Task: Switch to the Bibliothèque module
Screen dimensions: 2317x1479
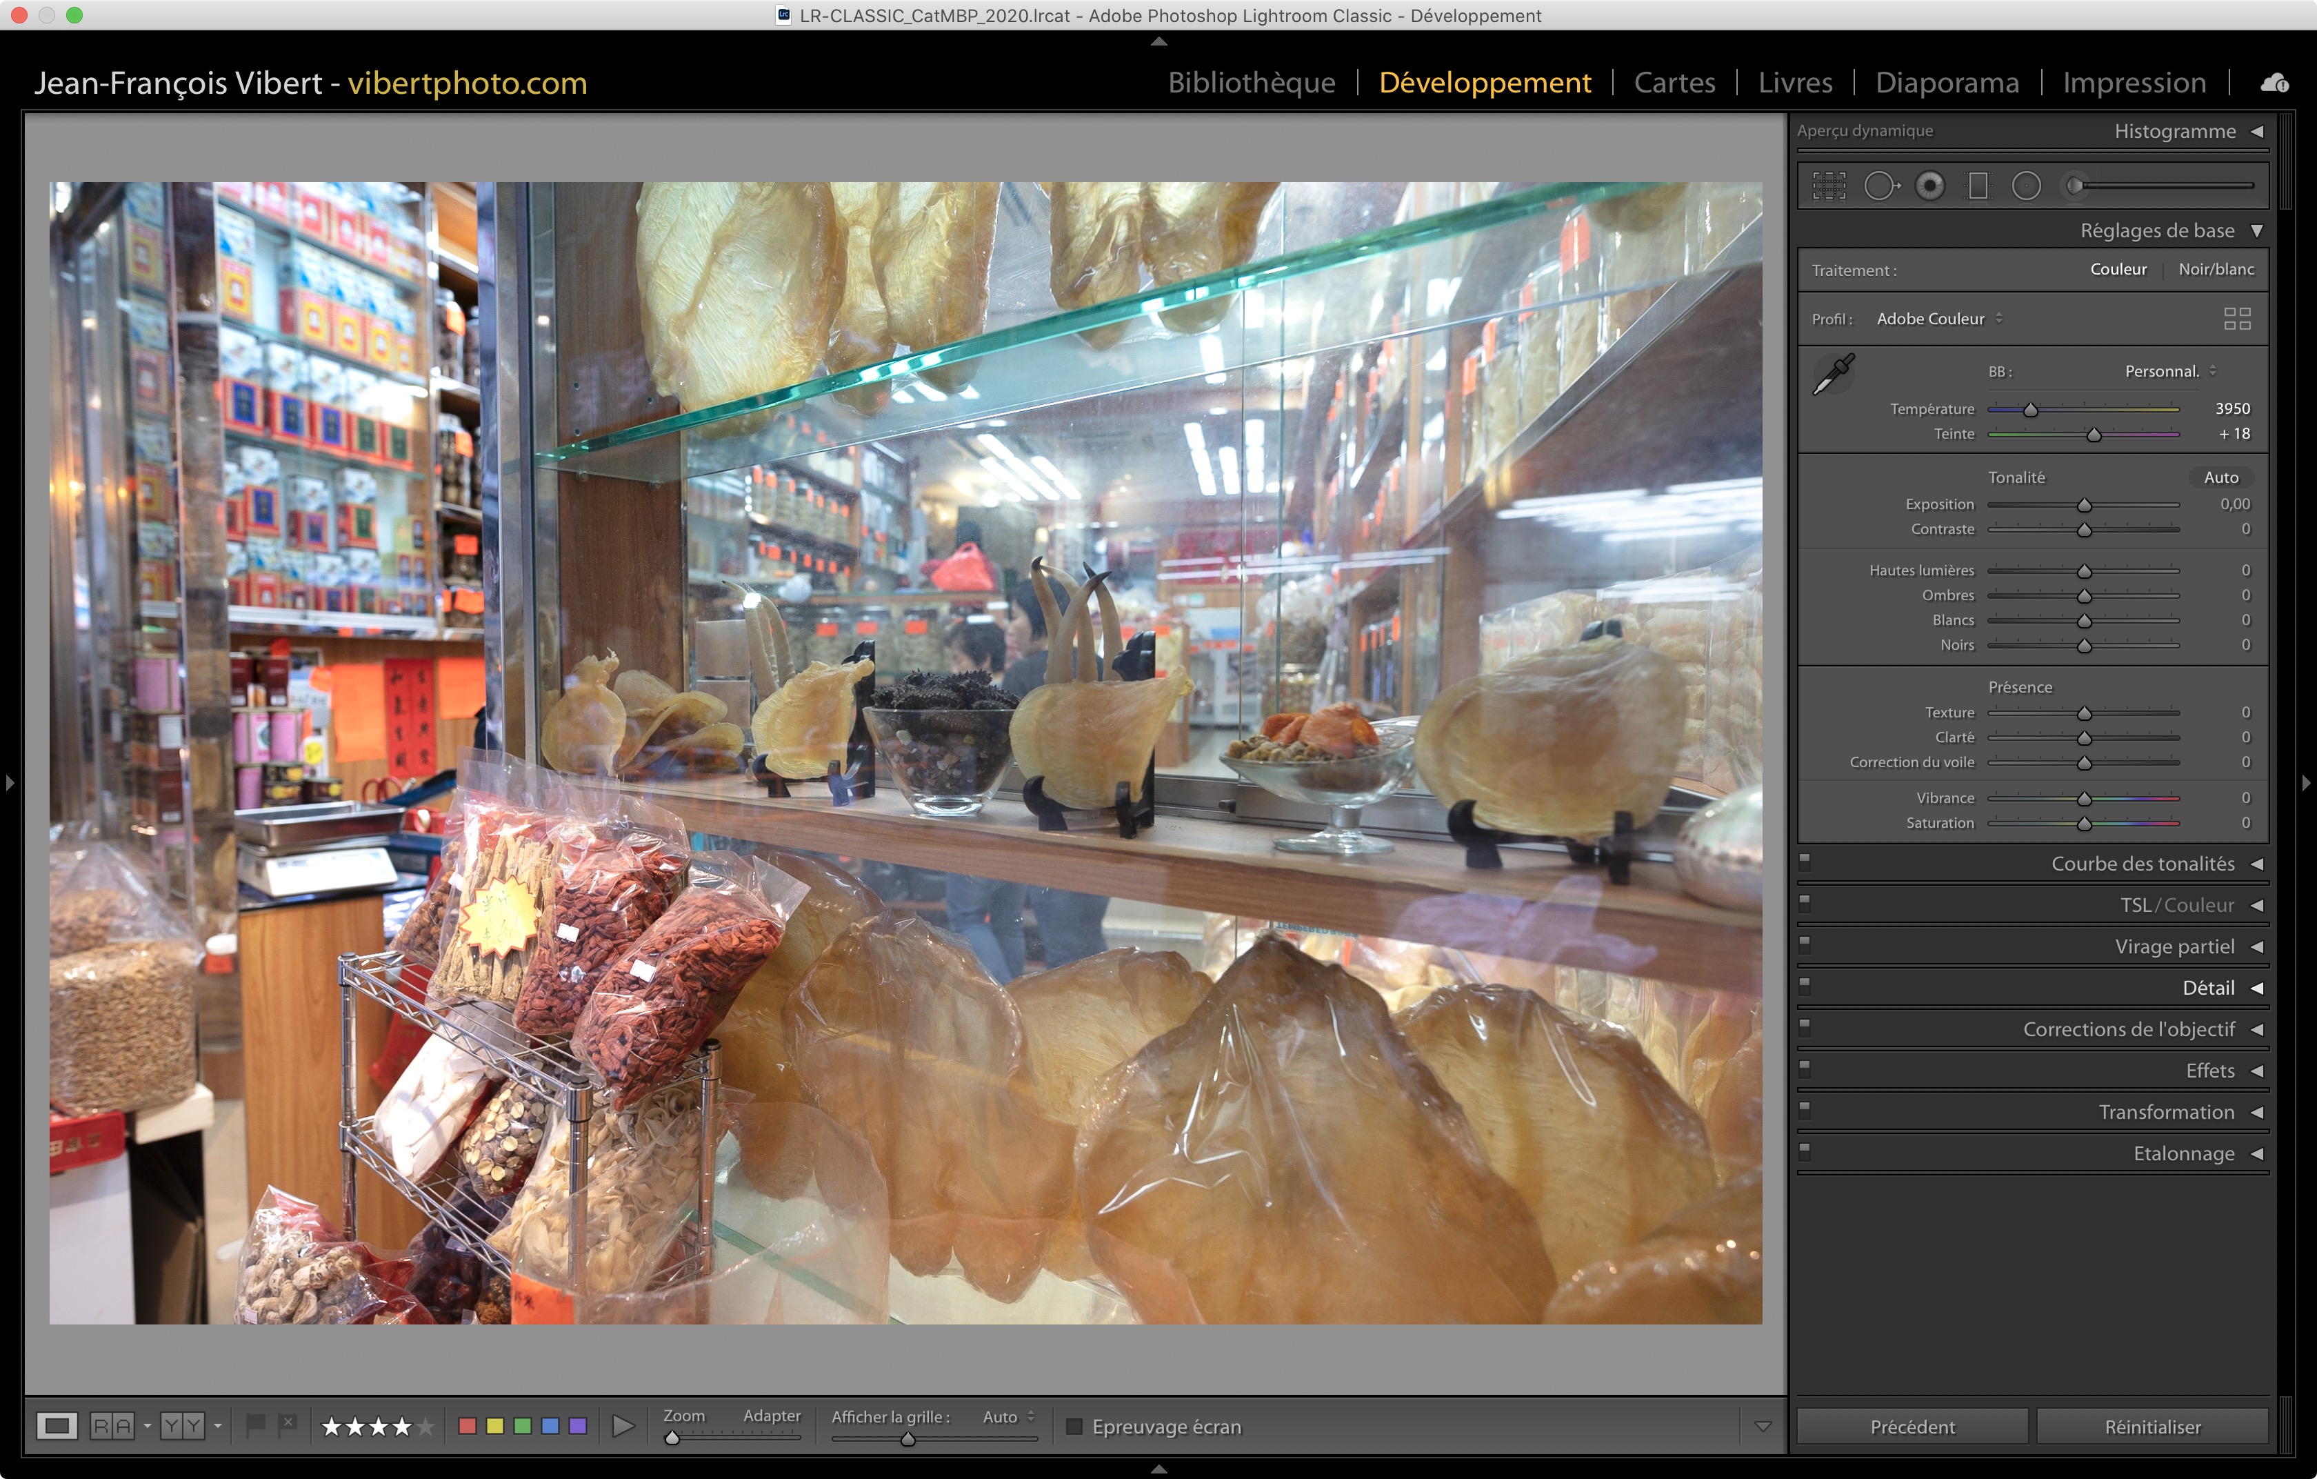Action: click(1251, 83)
